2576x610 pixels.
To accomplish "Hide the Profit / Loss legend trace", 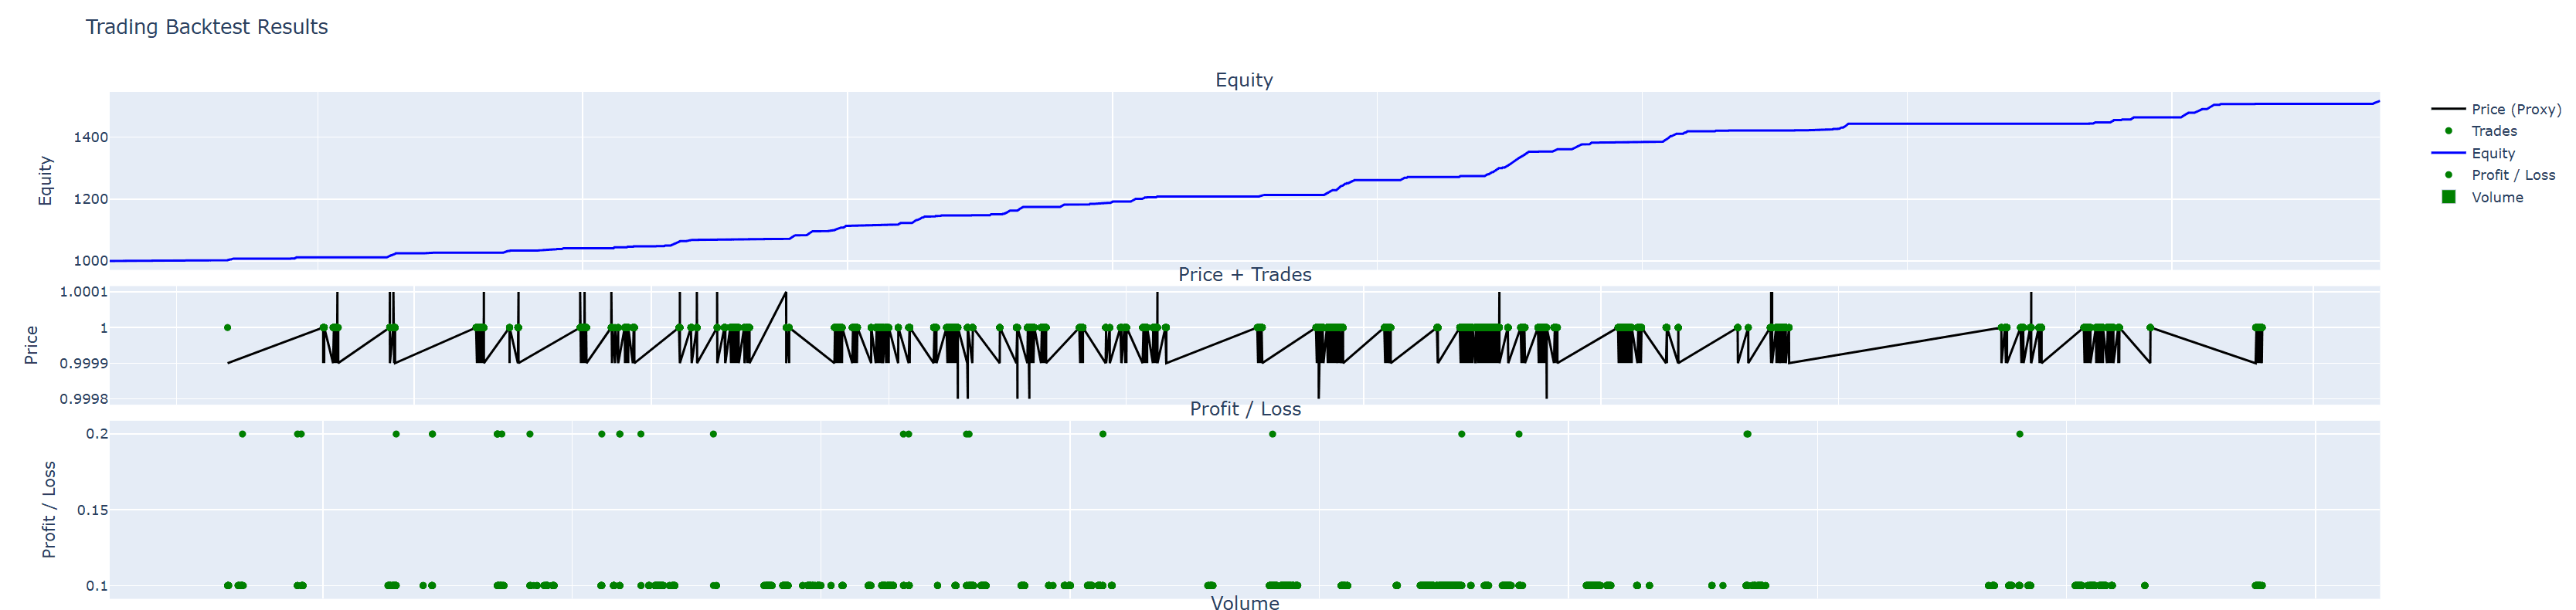I will (2512, 175).
